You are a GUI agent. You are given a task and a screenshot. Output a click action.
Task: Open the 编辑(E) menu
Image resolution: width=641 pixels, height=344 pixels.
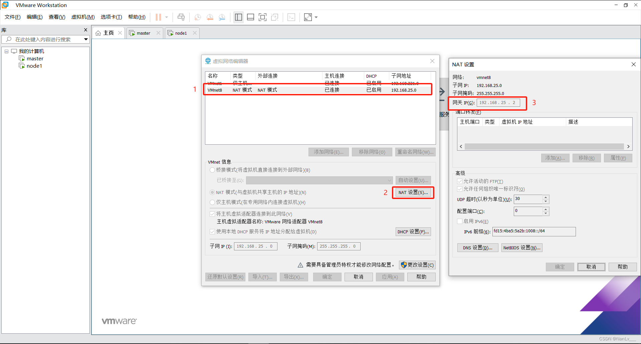[x=34, y=17]
